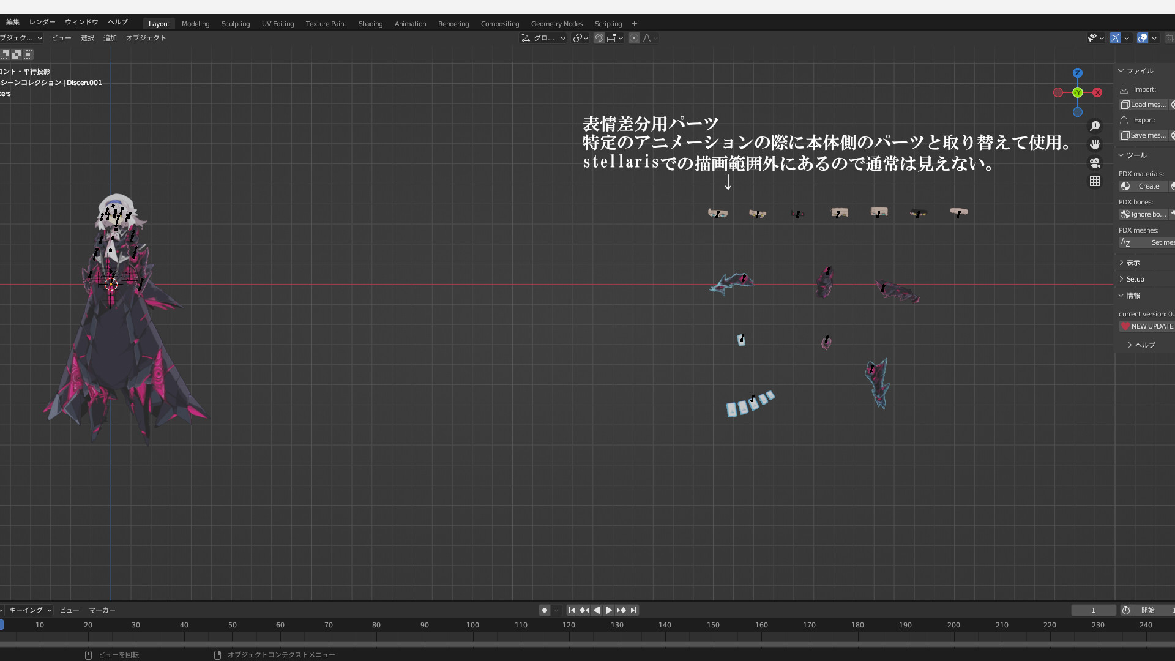Click the red X axis gizmo circle

(x=1098, y=92)
